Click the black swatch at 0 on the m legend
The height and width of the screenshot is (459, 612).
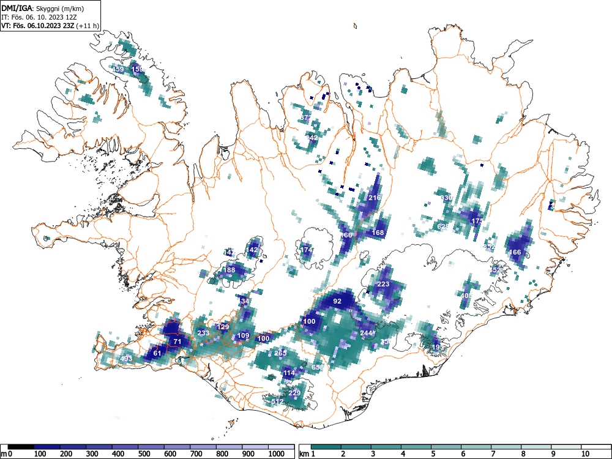(x=21, y=447)
